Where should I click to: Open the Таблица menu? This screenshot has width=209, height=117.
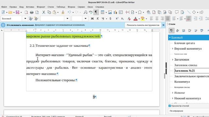tap(61, 7)
